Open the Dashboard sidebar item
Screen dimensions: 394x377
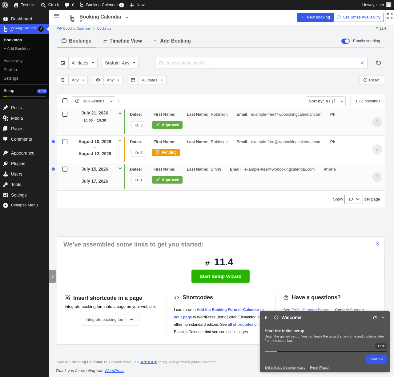(x=25, y=19)
